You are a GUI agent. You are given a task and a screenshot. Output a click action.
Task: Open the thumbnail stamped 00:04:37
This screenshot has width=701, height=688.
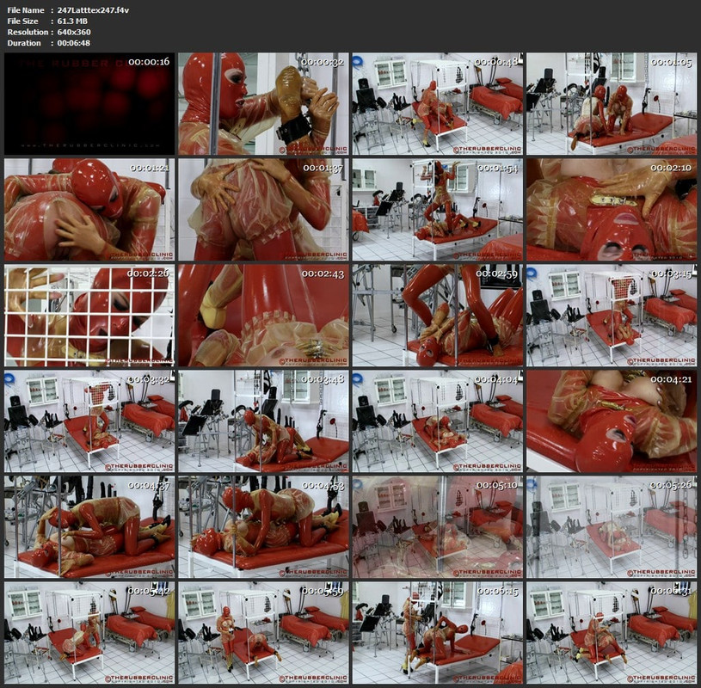point(89,527)
